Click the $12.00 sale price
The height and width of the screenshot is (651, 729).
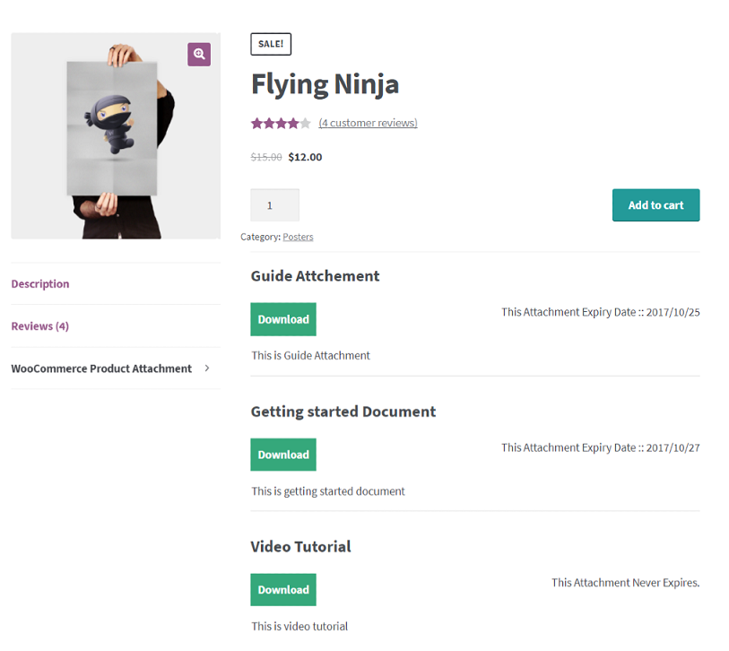(305, 157)
